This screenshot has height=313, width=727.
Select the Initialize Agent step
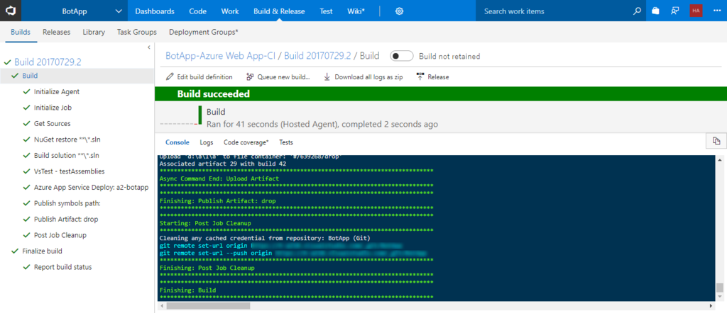pyautogui.click(x=57, y=91)
